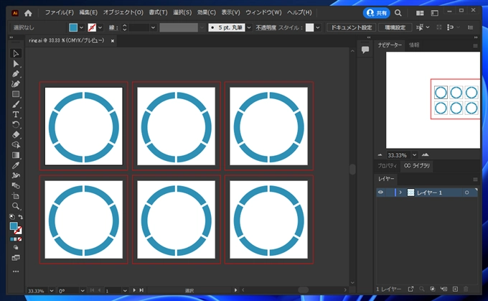Viewport: 488px width, 301px height.
Task: Select the Blend tool
Action: click(x=16, y=186)
